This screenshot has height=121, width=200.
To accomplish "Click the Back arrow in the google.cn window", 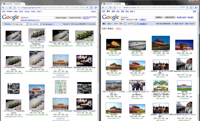I will pyautogui.click(x=103, y=7).
